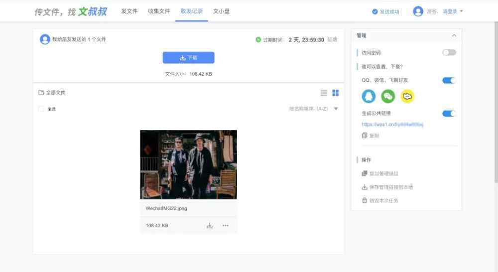Open the 按名称排序 (A-Z) sort dropdown
Screen dimensions: 498x272
click(x=313, y=109)
